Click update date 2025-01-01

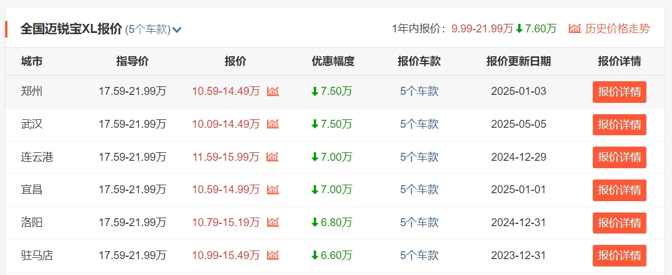pos(519,189)
